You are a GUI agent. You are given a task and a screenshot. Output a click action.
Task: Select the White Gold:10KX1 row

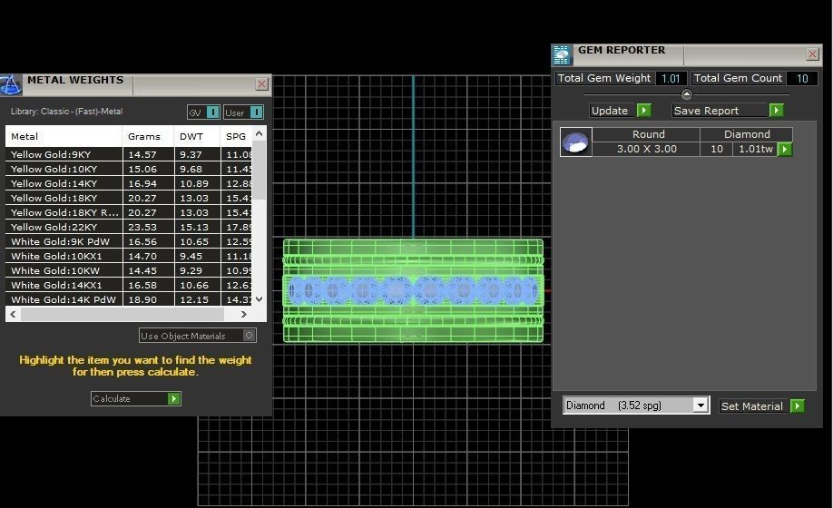tap(129, 256)
